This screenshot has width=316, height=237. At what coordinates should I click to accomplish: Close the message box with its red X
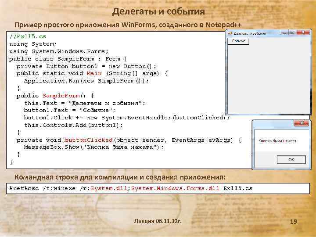click(x=301, y=123)
